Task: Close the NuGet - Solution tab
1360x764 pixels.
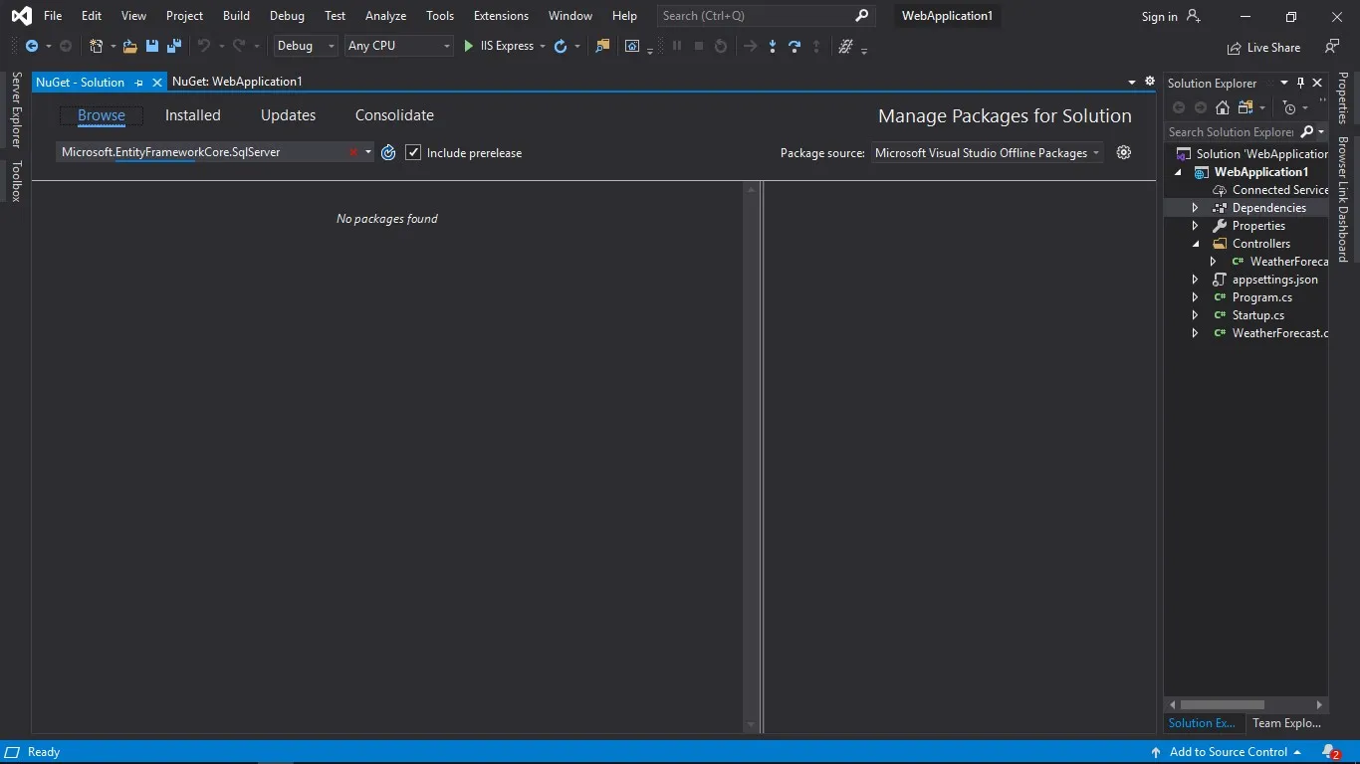Action: (x=157, y=83)
